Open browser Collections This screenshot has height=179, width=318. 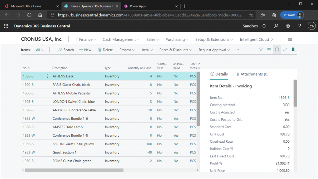coord(274,15)
